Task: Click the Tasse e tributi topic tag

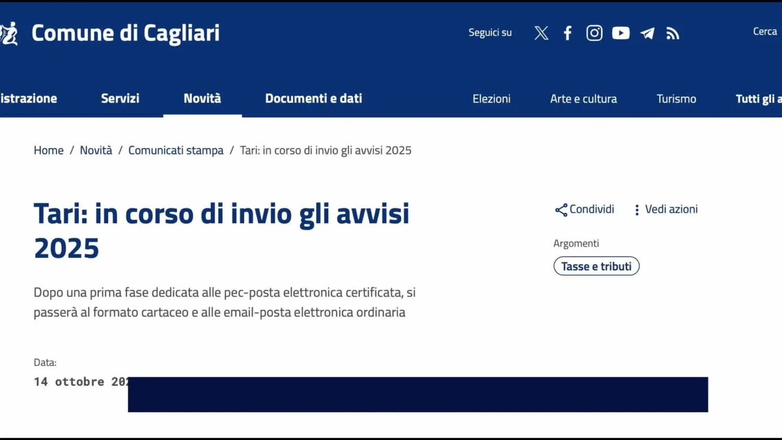Action: [596, 266]
